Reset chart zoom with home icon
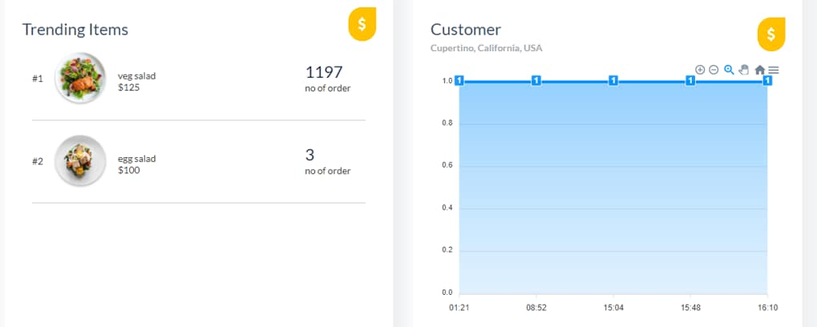 759,70
